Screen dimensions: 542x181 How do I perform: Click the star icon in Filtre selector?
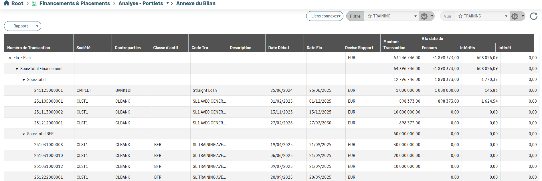pyautogui.click(x=370, y=16)
